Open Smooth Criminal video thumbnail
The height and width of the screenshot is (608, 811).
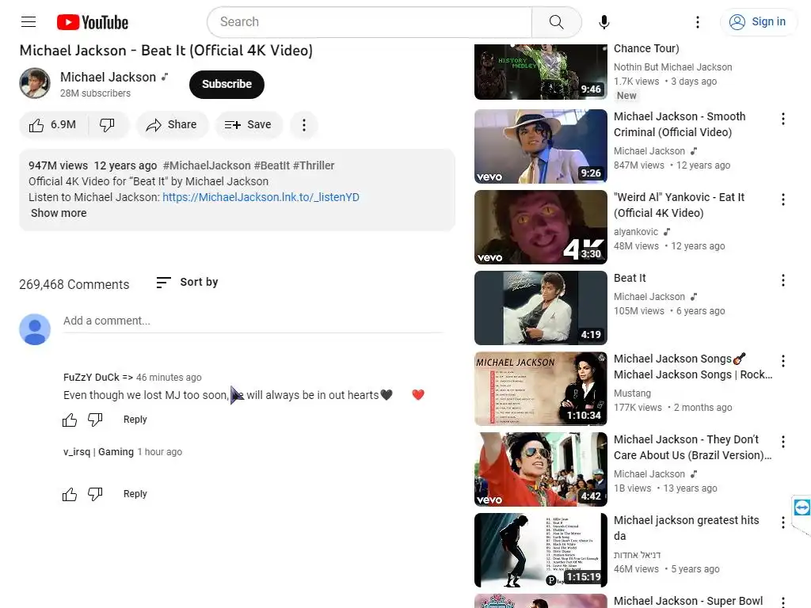540,146
